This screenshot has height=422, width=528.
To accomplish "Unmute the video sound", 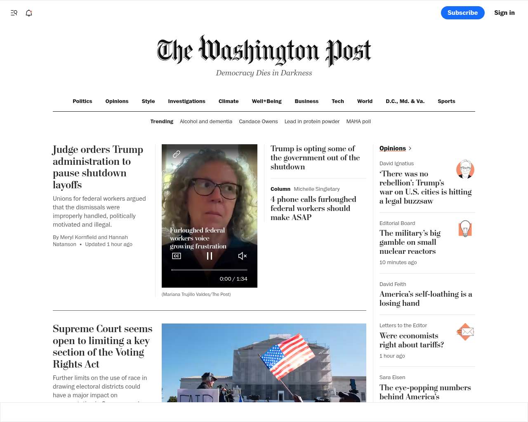I will tap(243, 256).
